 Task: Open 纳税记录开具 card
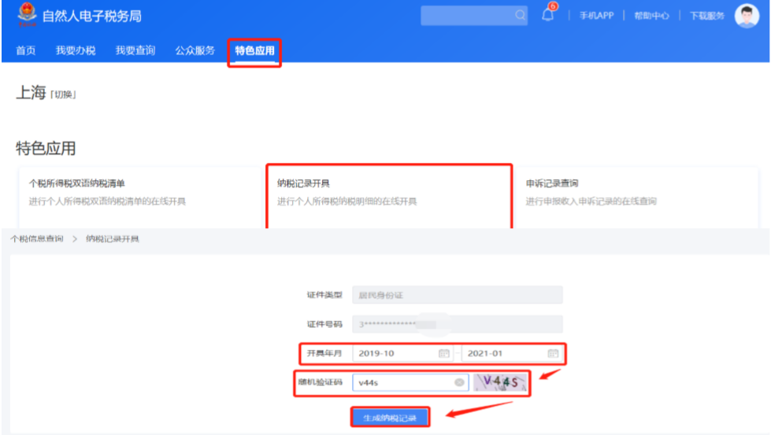pos(389,193)
